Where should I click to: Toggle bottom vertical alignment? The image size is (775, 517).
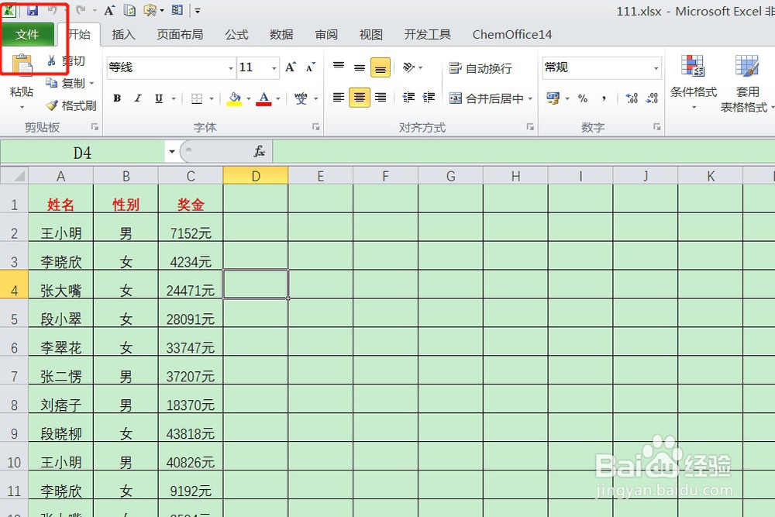tap(380, 67)
